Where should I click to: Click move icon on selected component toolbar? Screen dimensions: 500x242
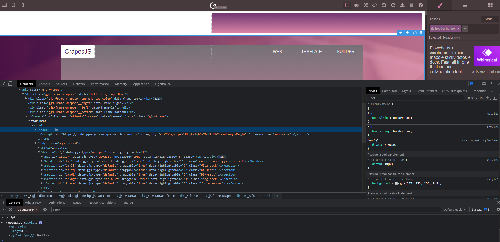click(408, 33)
